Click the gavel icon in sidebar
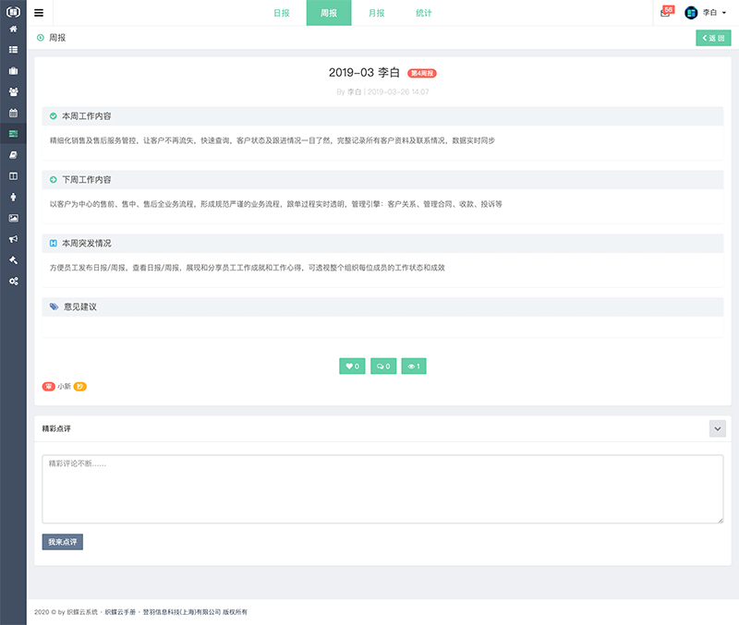739x625 pixels. (x=13, y=259)
